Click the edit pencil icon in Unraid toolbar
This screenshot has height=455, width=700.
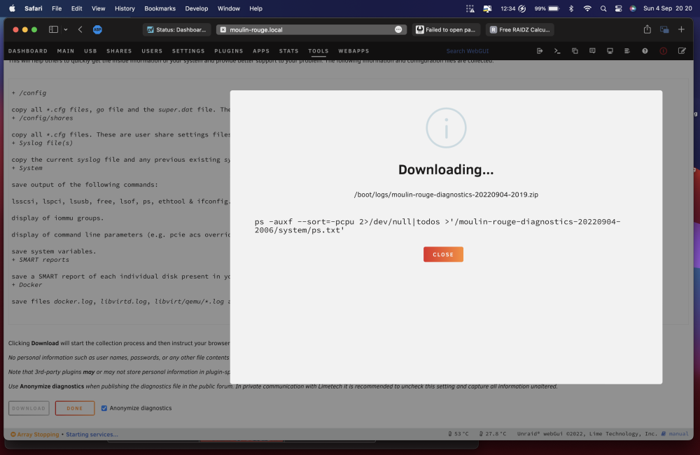tap(682, 51)
